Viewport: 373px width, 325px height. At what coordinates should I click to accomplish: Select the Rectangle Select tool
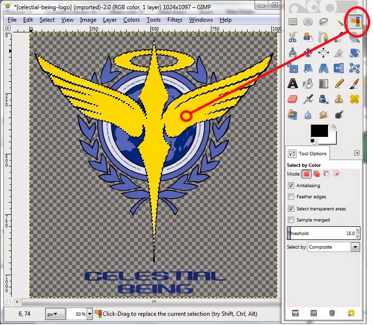293,22
